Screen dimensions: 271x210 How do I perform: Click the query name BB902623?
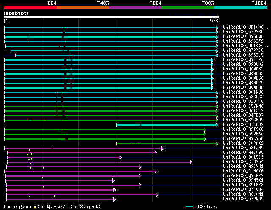[x=16, y=13]
